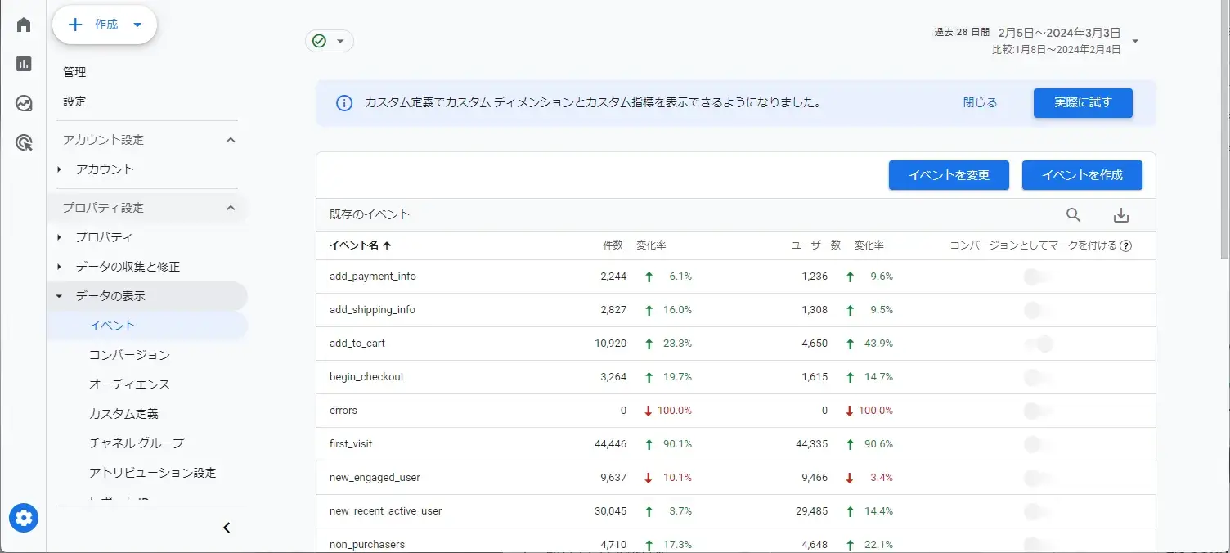This screenshot has width=1230, height=553.
Task: Select the Reports bar-chart icon
Action: [23, 64]
